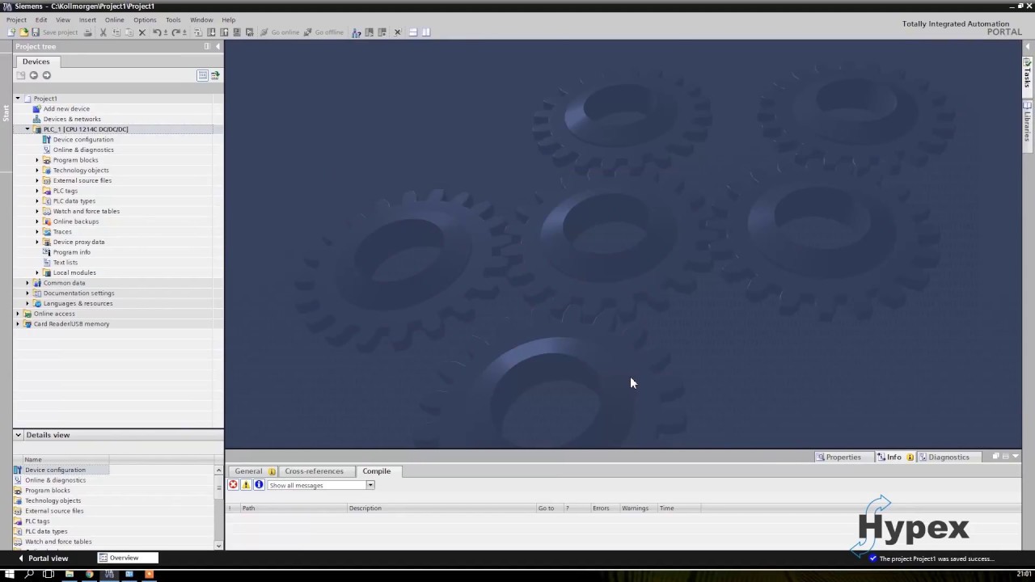Screen dimensions: 1035x582
Task: Toggle information filter in Compile tab
Action: point(259,485)
